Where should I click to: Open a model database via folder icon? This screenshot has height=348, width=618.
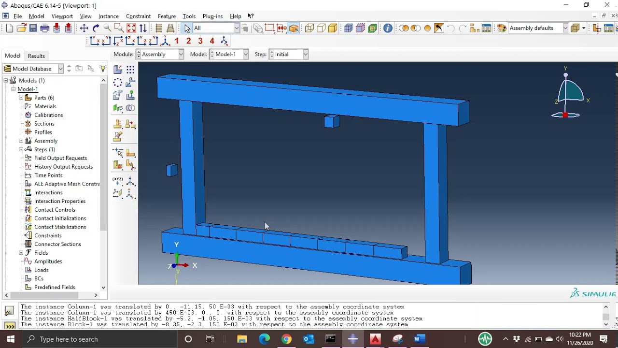[x=21, y=29]
